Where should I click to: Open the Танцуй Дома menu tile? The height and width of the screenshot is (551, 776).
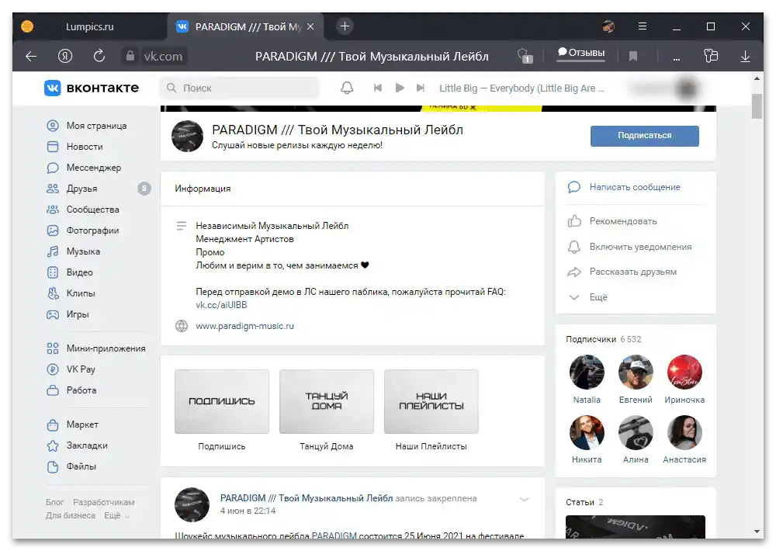327,401
